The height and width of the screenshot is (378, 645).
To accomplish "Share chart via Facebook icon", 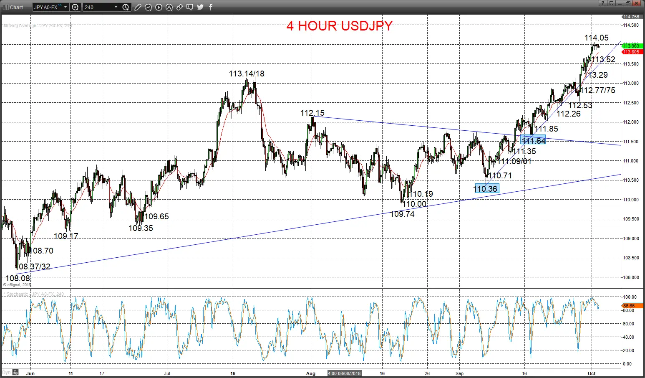I will point(211,7).
